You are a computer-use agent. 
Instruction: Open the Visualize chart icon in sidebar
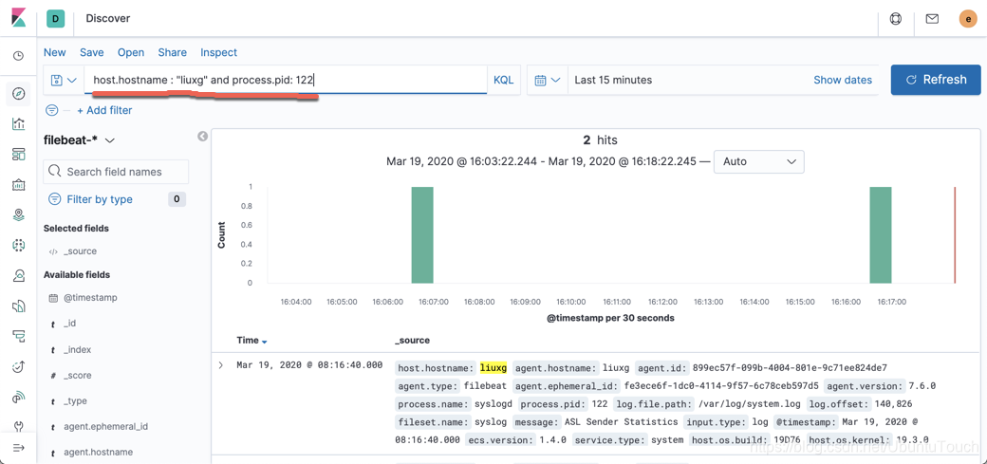[x=18, y=124]
